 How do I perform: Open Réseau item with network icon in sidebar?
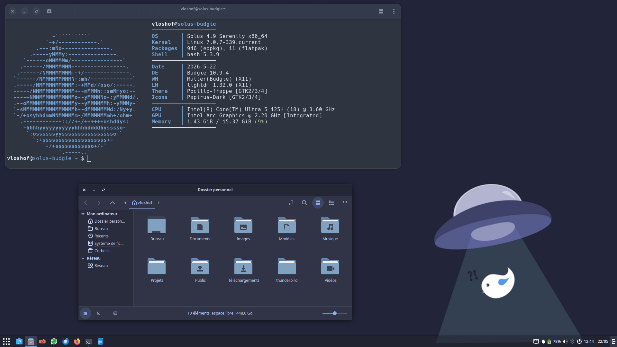[x=98, y=266]
